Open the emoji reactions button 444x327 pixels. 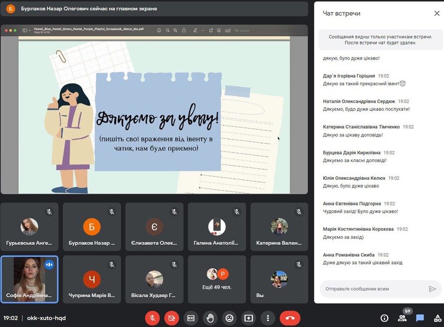[229, 318]
